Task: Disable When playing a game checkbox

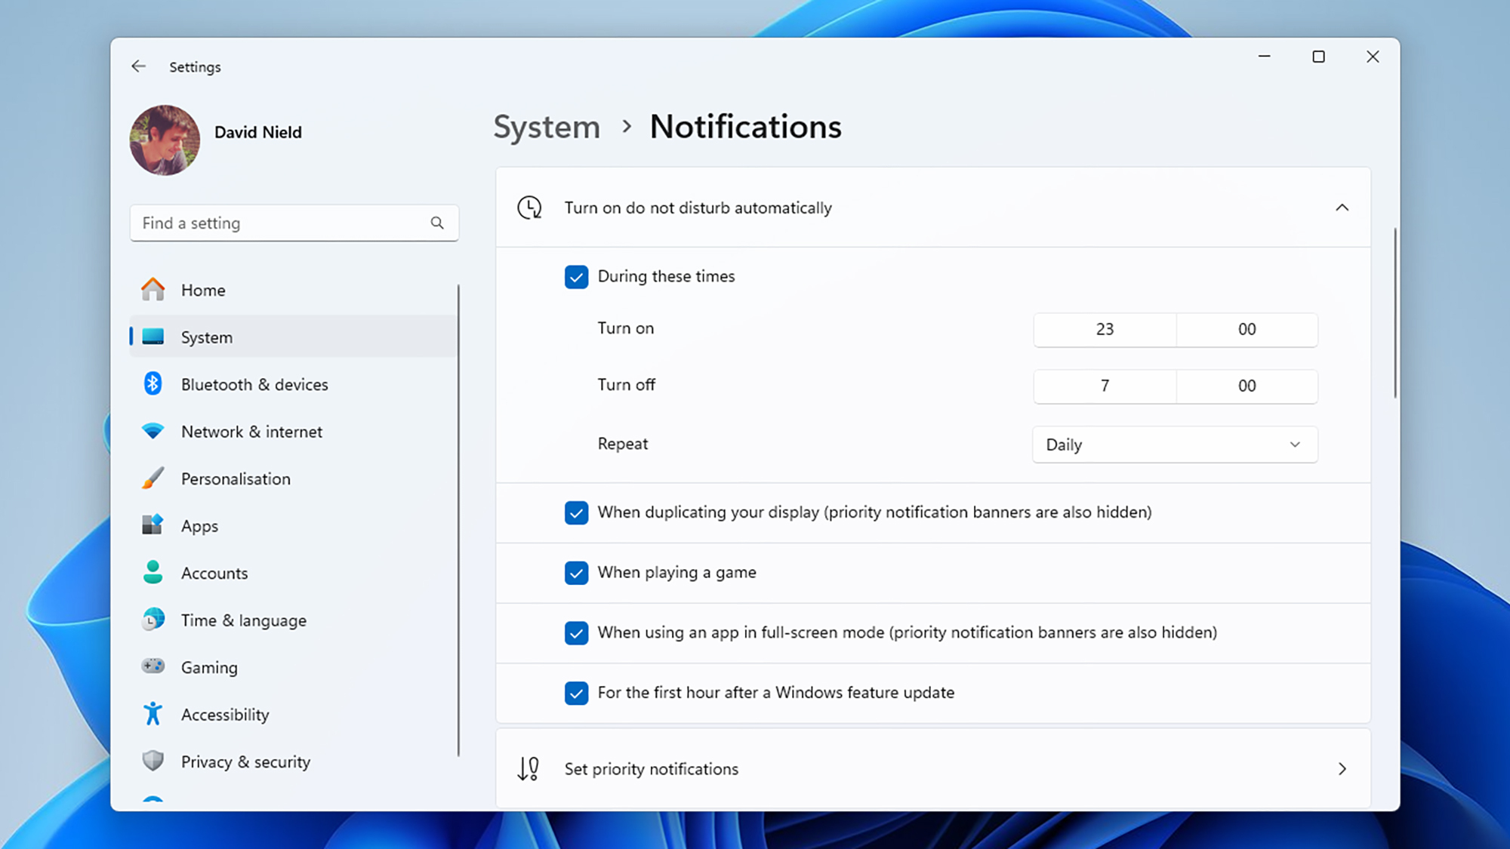Action: click(577, 574)
